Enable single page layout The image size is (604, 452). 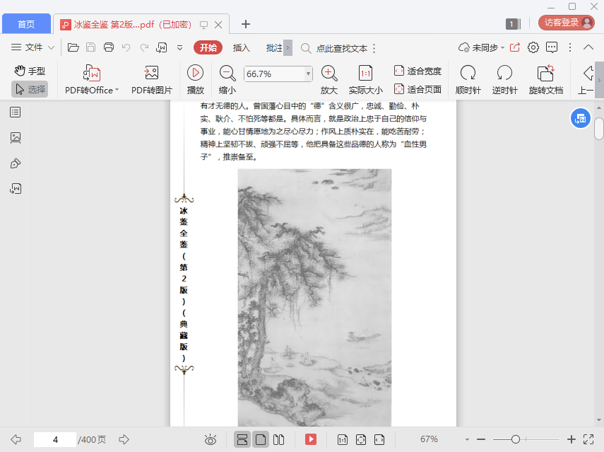click(261, 439)
